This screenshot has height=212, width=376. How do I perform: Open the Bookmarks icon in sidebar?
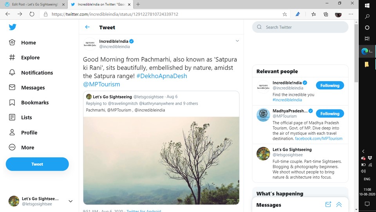point(13,102)
